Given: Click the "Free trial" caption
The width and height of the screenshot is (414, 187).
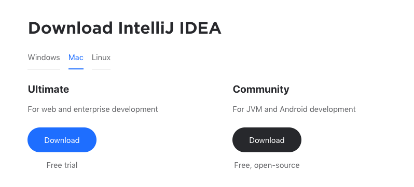Looking at the screenshot, I should click(x=62, y=165).
